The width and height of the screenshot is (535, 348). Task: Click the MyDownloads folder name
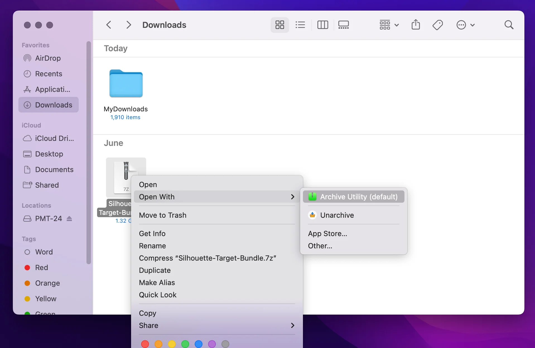(x=126, y=109)
